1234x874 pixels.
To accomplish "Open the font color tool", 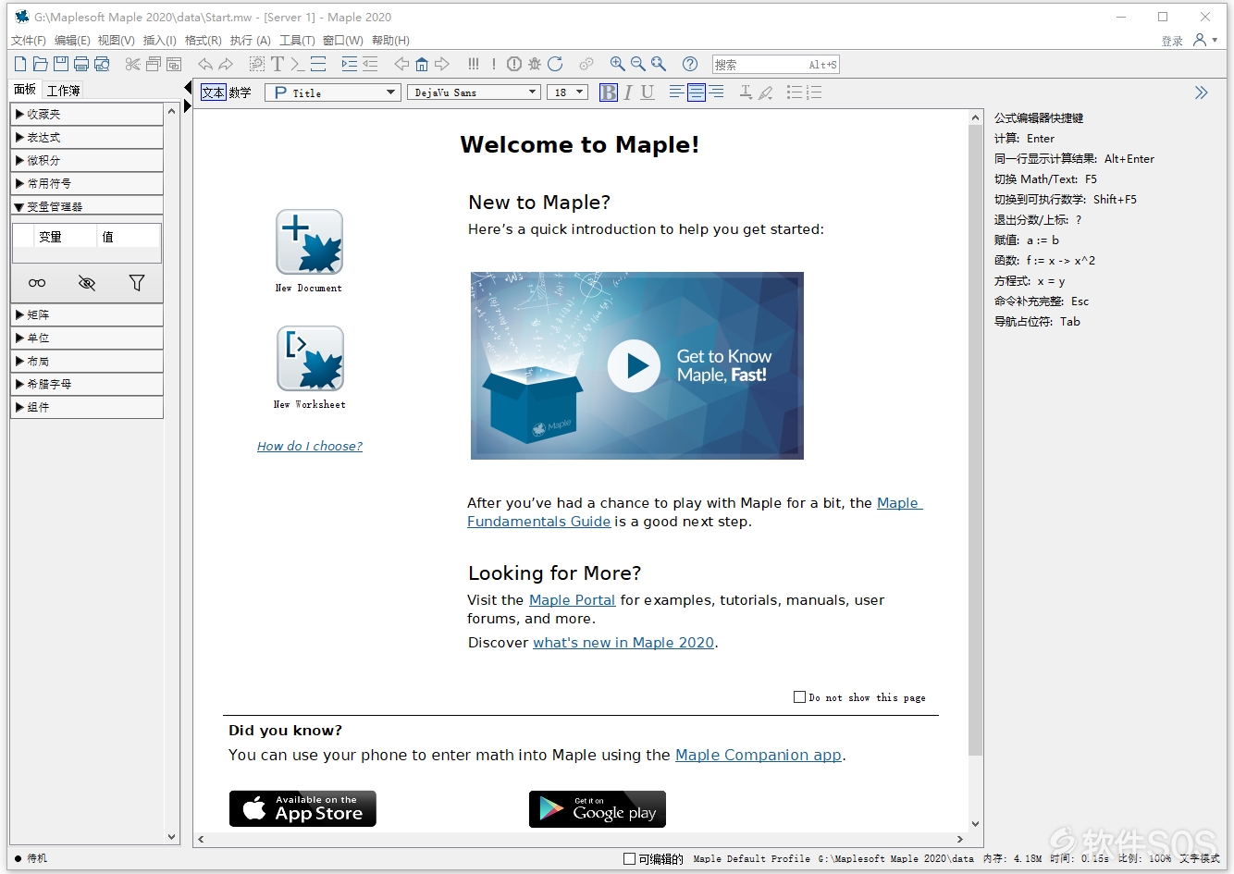I will tap(746, 92).
